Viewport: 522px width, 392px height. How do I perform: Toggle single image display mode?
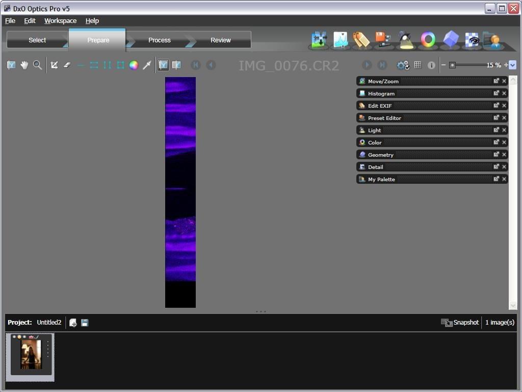pos(163,65)
